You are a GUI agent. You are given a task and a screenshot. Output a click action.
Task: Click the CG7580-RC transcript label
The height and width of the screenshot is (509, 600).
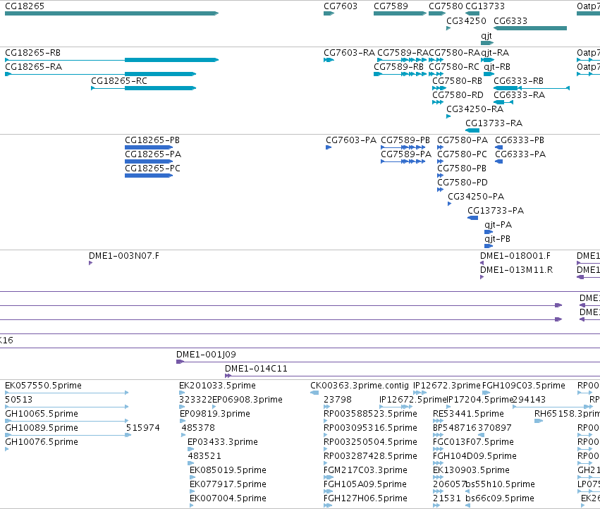454,66
